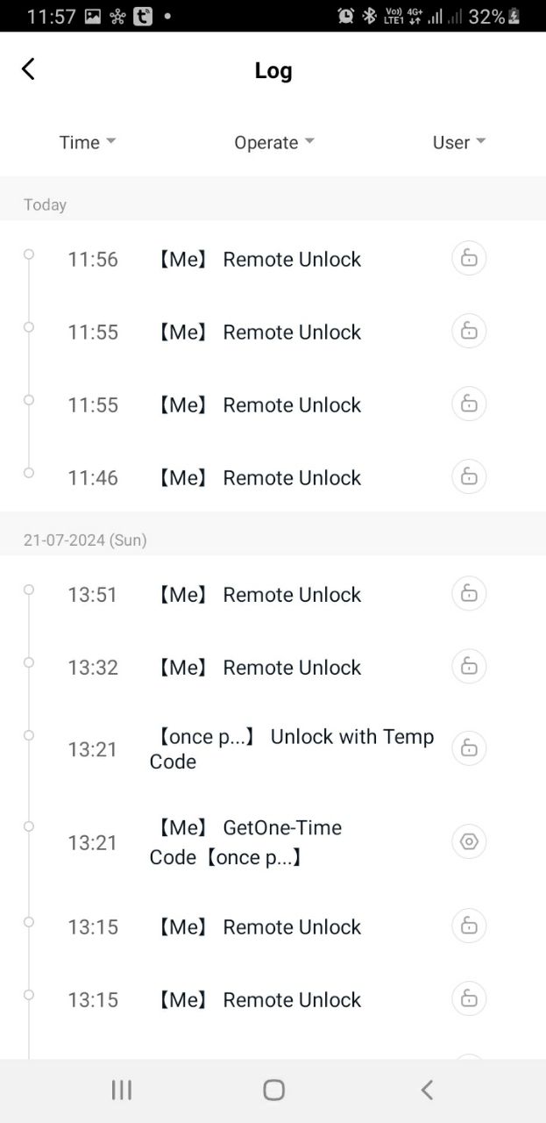Tap unlock icon on 13:51 entry

pos(469,594)
